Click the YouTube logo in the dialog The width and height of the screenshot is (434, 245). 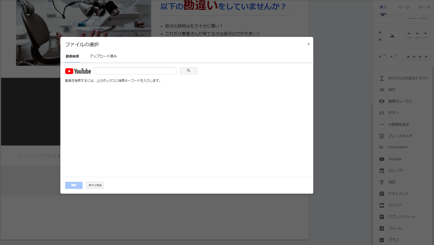click(x=78, y=71)
